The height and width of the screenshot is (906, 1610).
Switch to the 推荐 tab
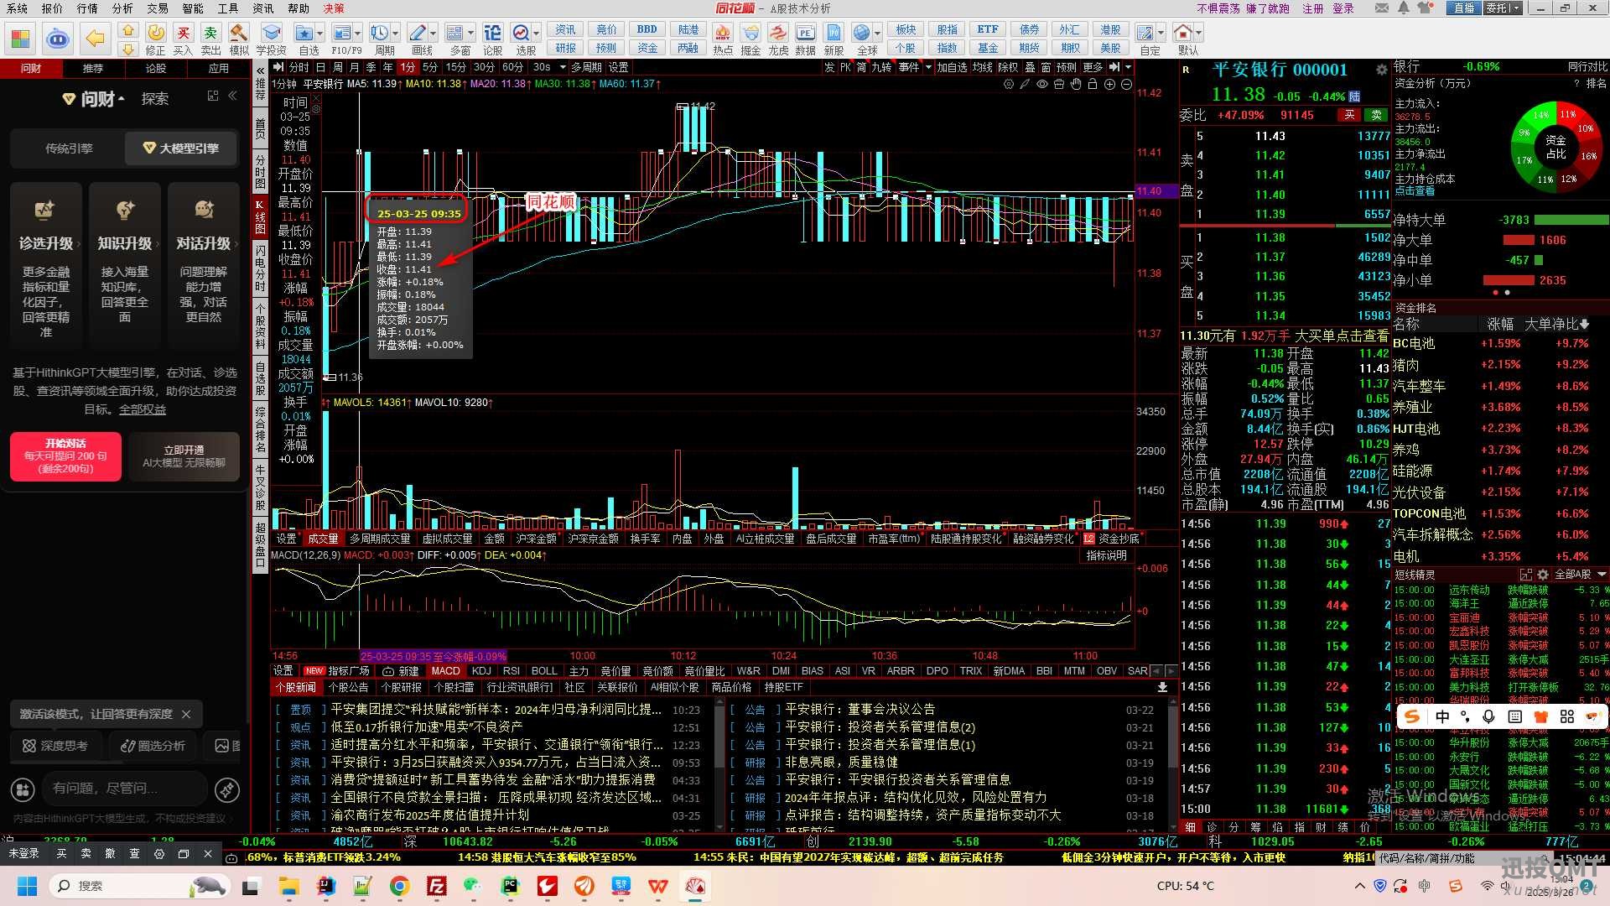click(x=93, y=68)
